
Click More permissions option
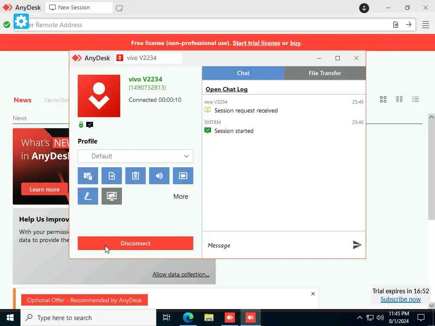click(x=181, y=197)
